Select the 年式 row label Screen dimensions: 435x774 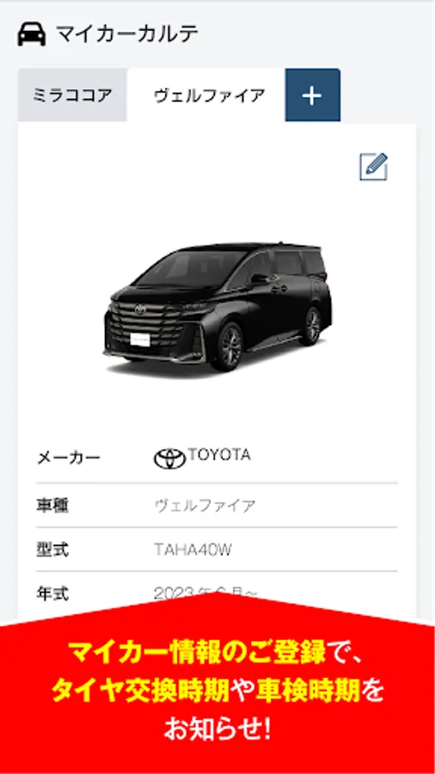point(52,593)
